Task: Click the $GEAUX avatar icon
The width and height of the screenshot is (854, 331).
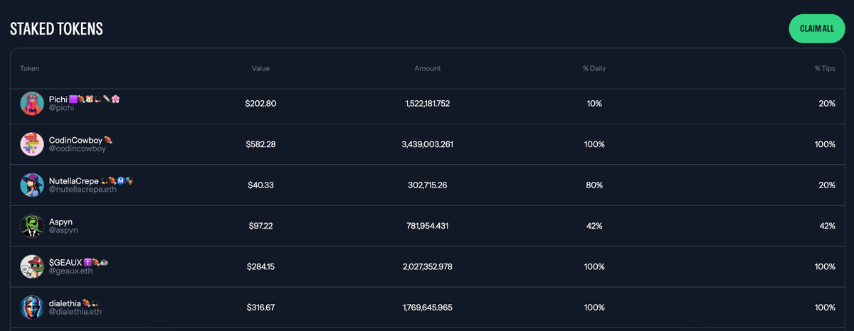Action: (x=32, y=266)
